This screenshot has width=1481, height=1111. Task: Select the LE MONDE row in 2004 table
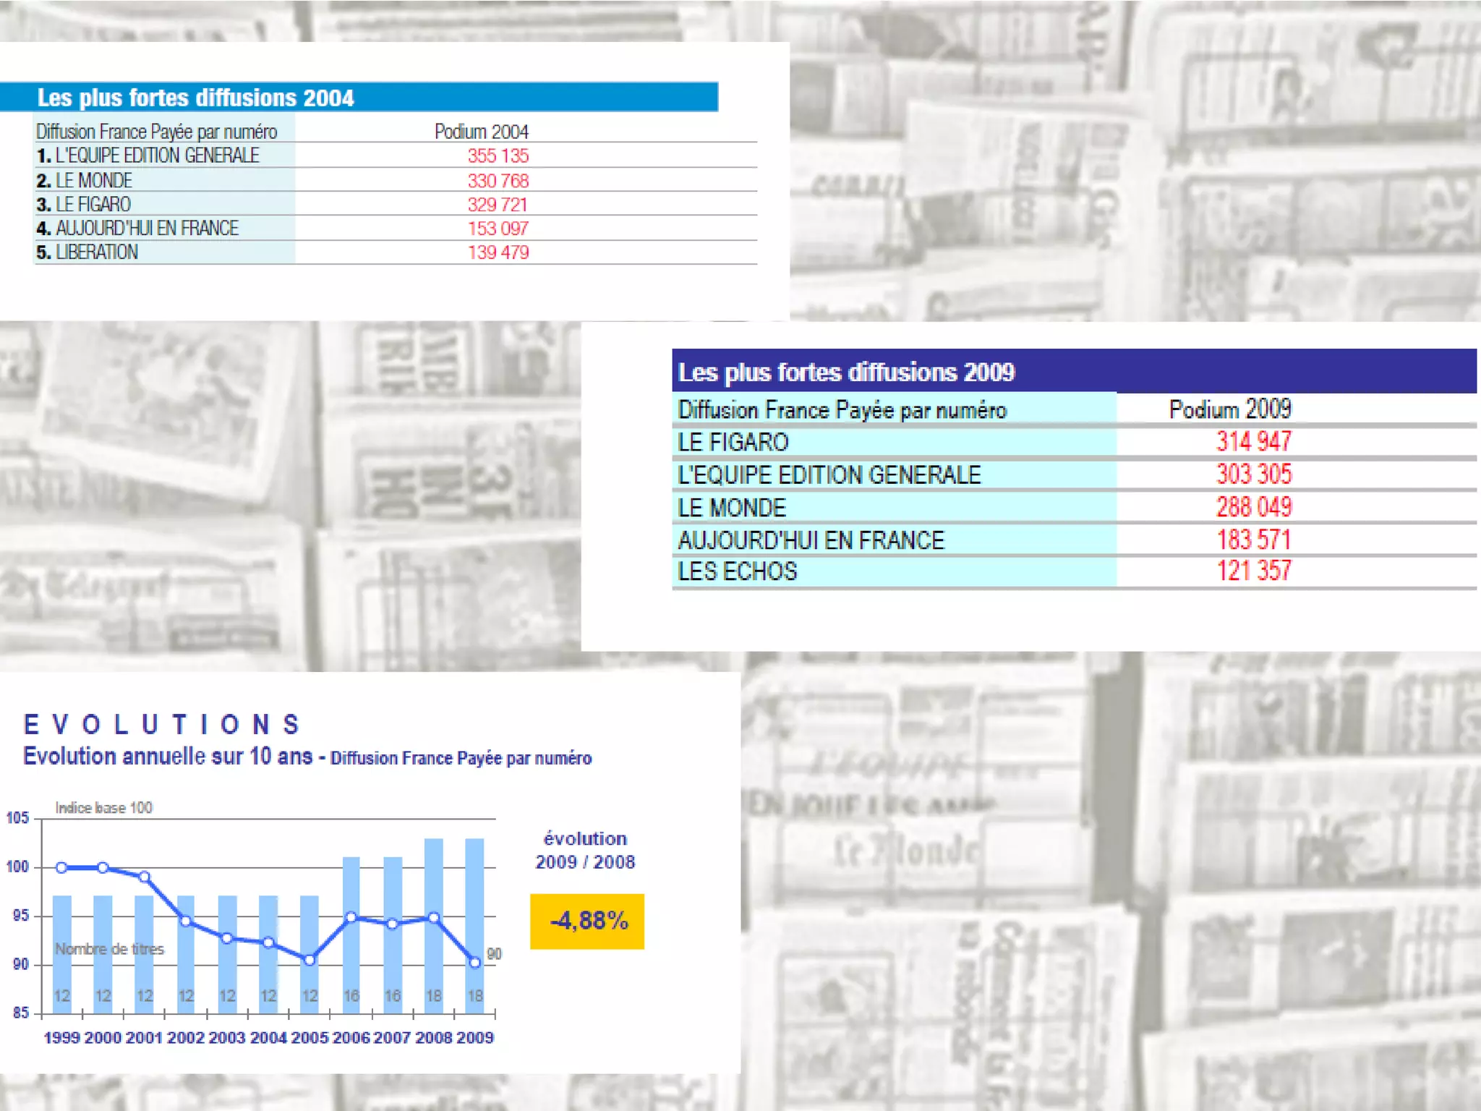(x=94, y=180)
